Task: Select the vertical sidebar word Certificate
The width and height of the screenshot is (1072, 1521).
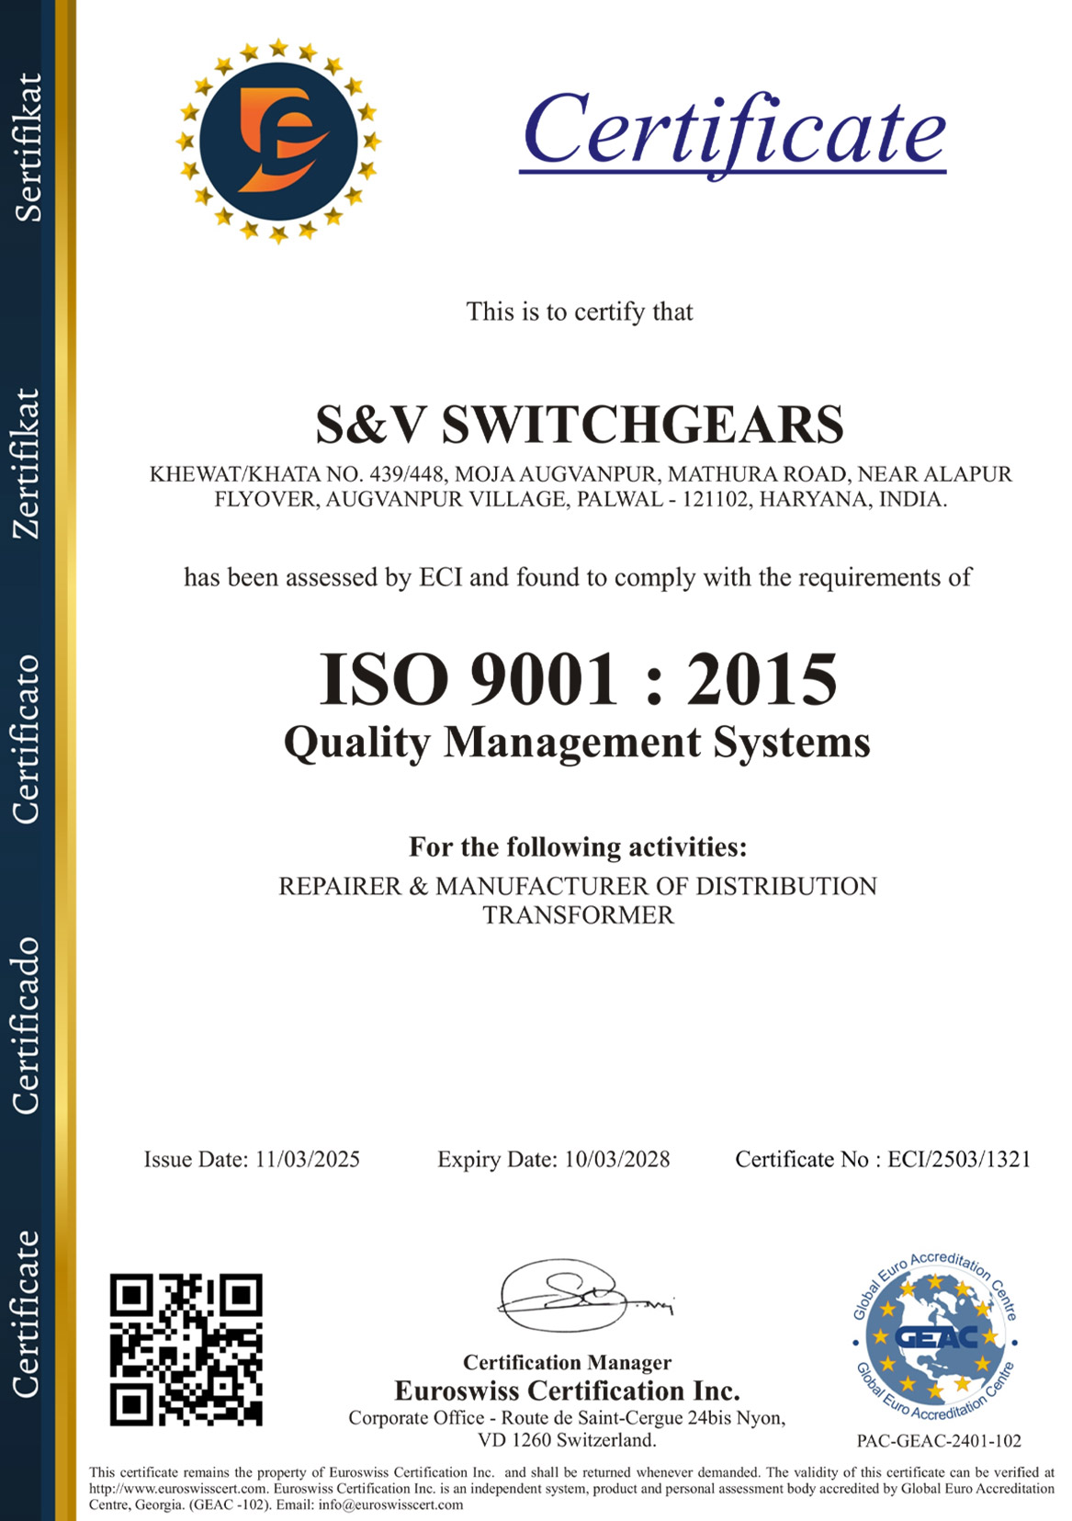Action: [28, 1314]
